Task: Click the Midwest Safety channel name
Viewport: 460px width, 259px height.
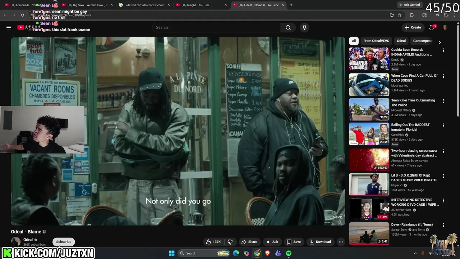Action: tap(401, 110)
